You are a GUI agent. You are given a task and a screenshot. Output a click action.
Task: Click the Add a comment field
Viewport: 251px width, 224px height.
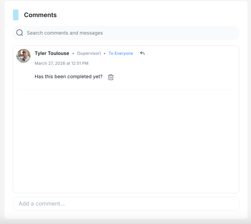point(126,204)
